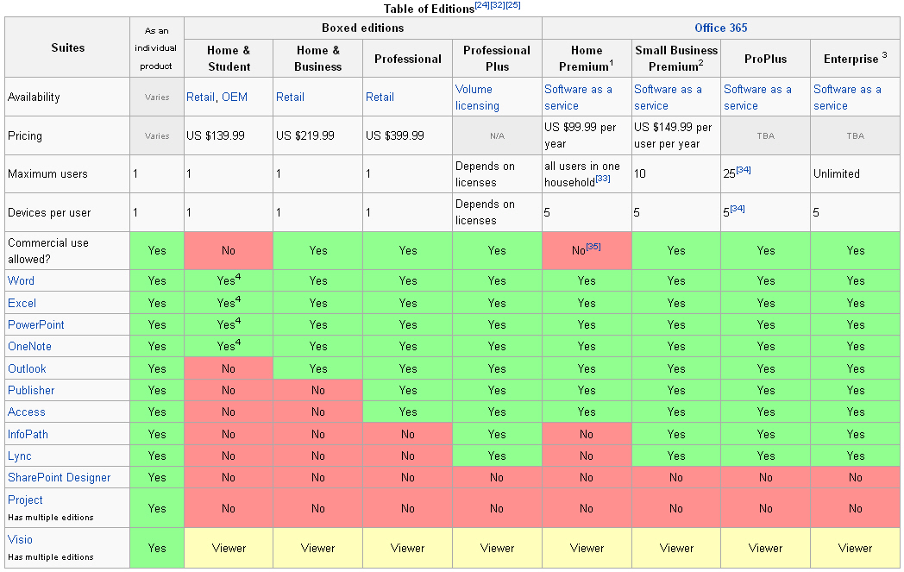Image resolution: width=904 pixels, height=572 pixels.
Task: Click the Maximum users row label
Action: (67, 173)
